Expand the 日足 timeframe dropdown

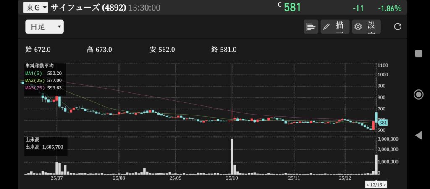click(x=44, y=27)
